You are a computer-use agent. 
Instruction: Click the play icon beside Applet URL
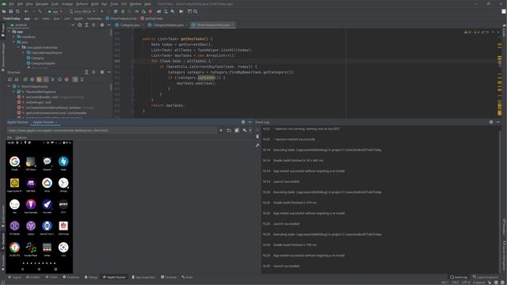click(x=221, y=130)
